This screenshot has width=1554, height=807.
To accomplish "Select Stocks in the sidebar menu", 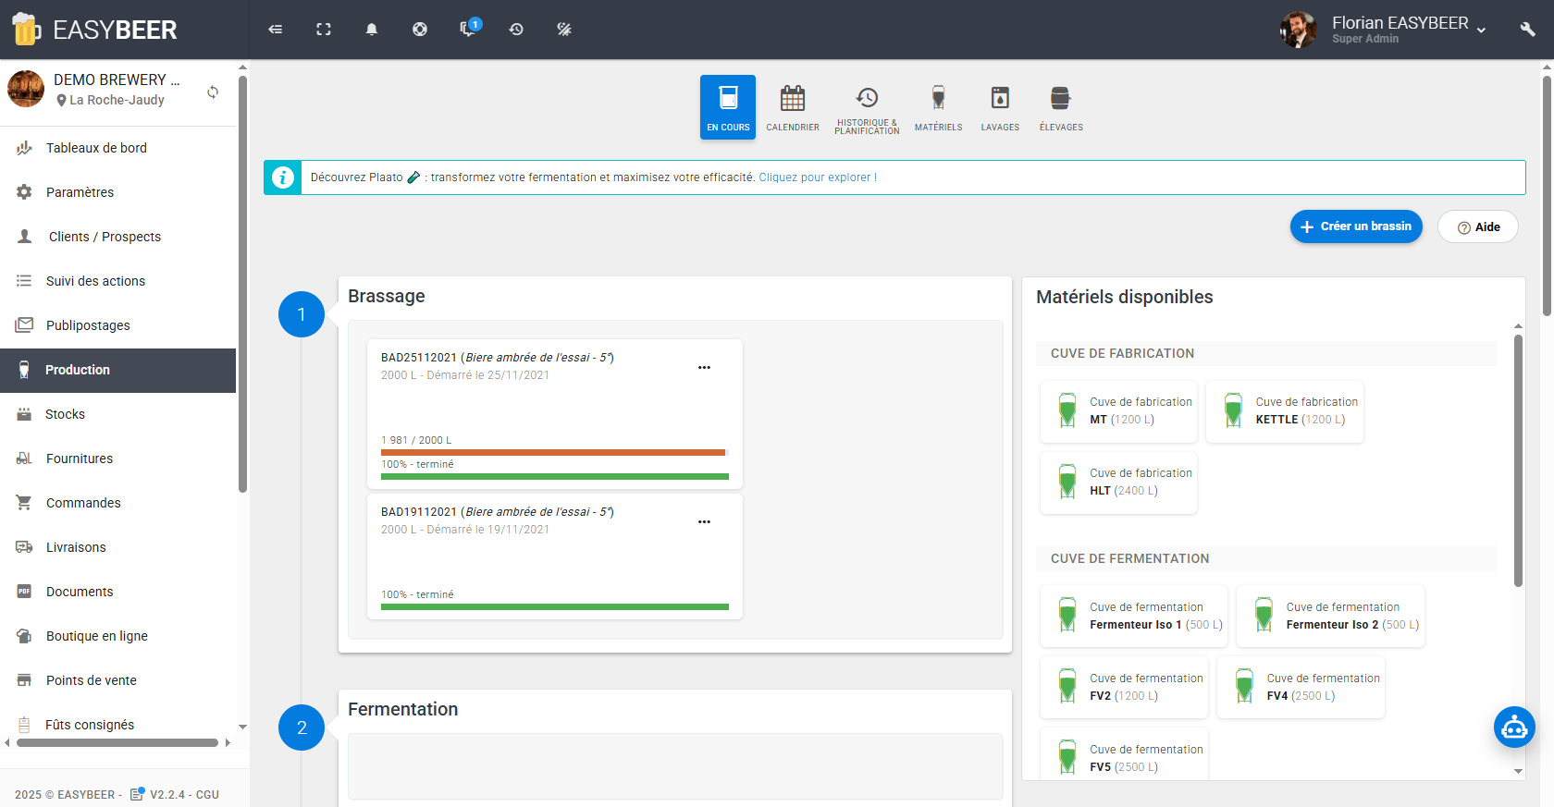I will [x=65, y=414].
